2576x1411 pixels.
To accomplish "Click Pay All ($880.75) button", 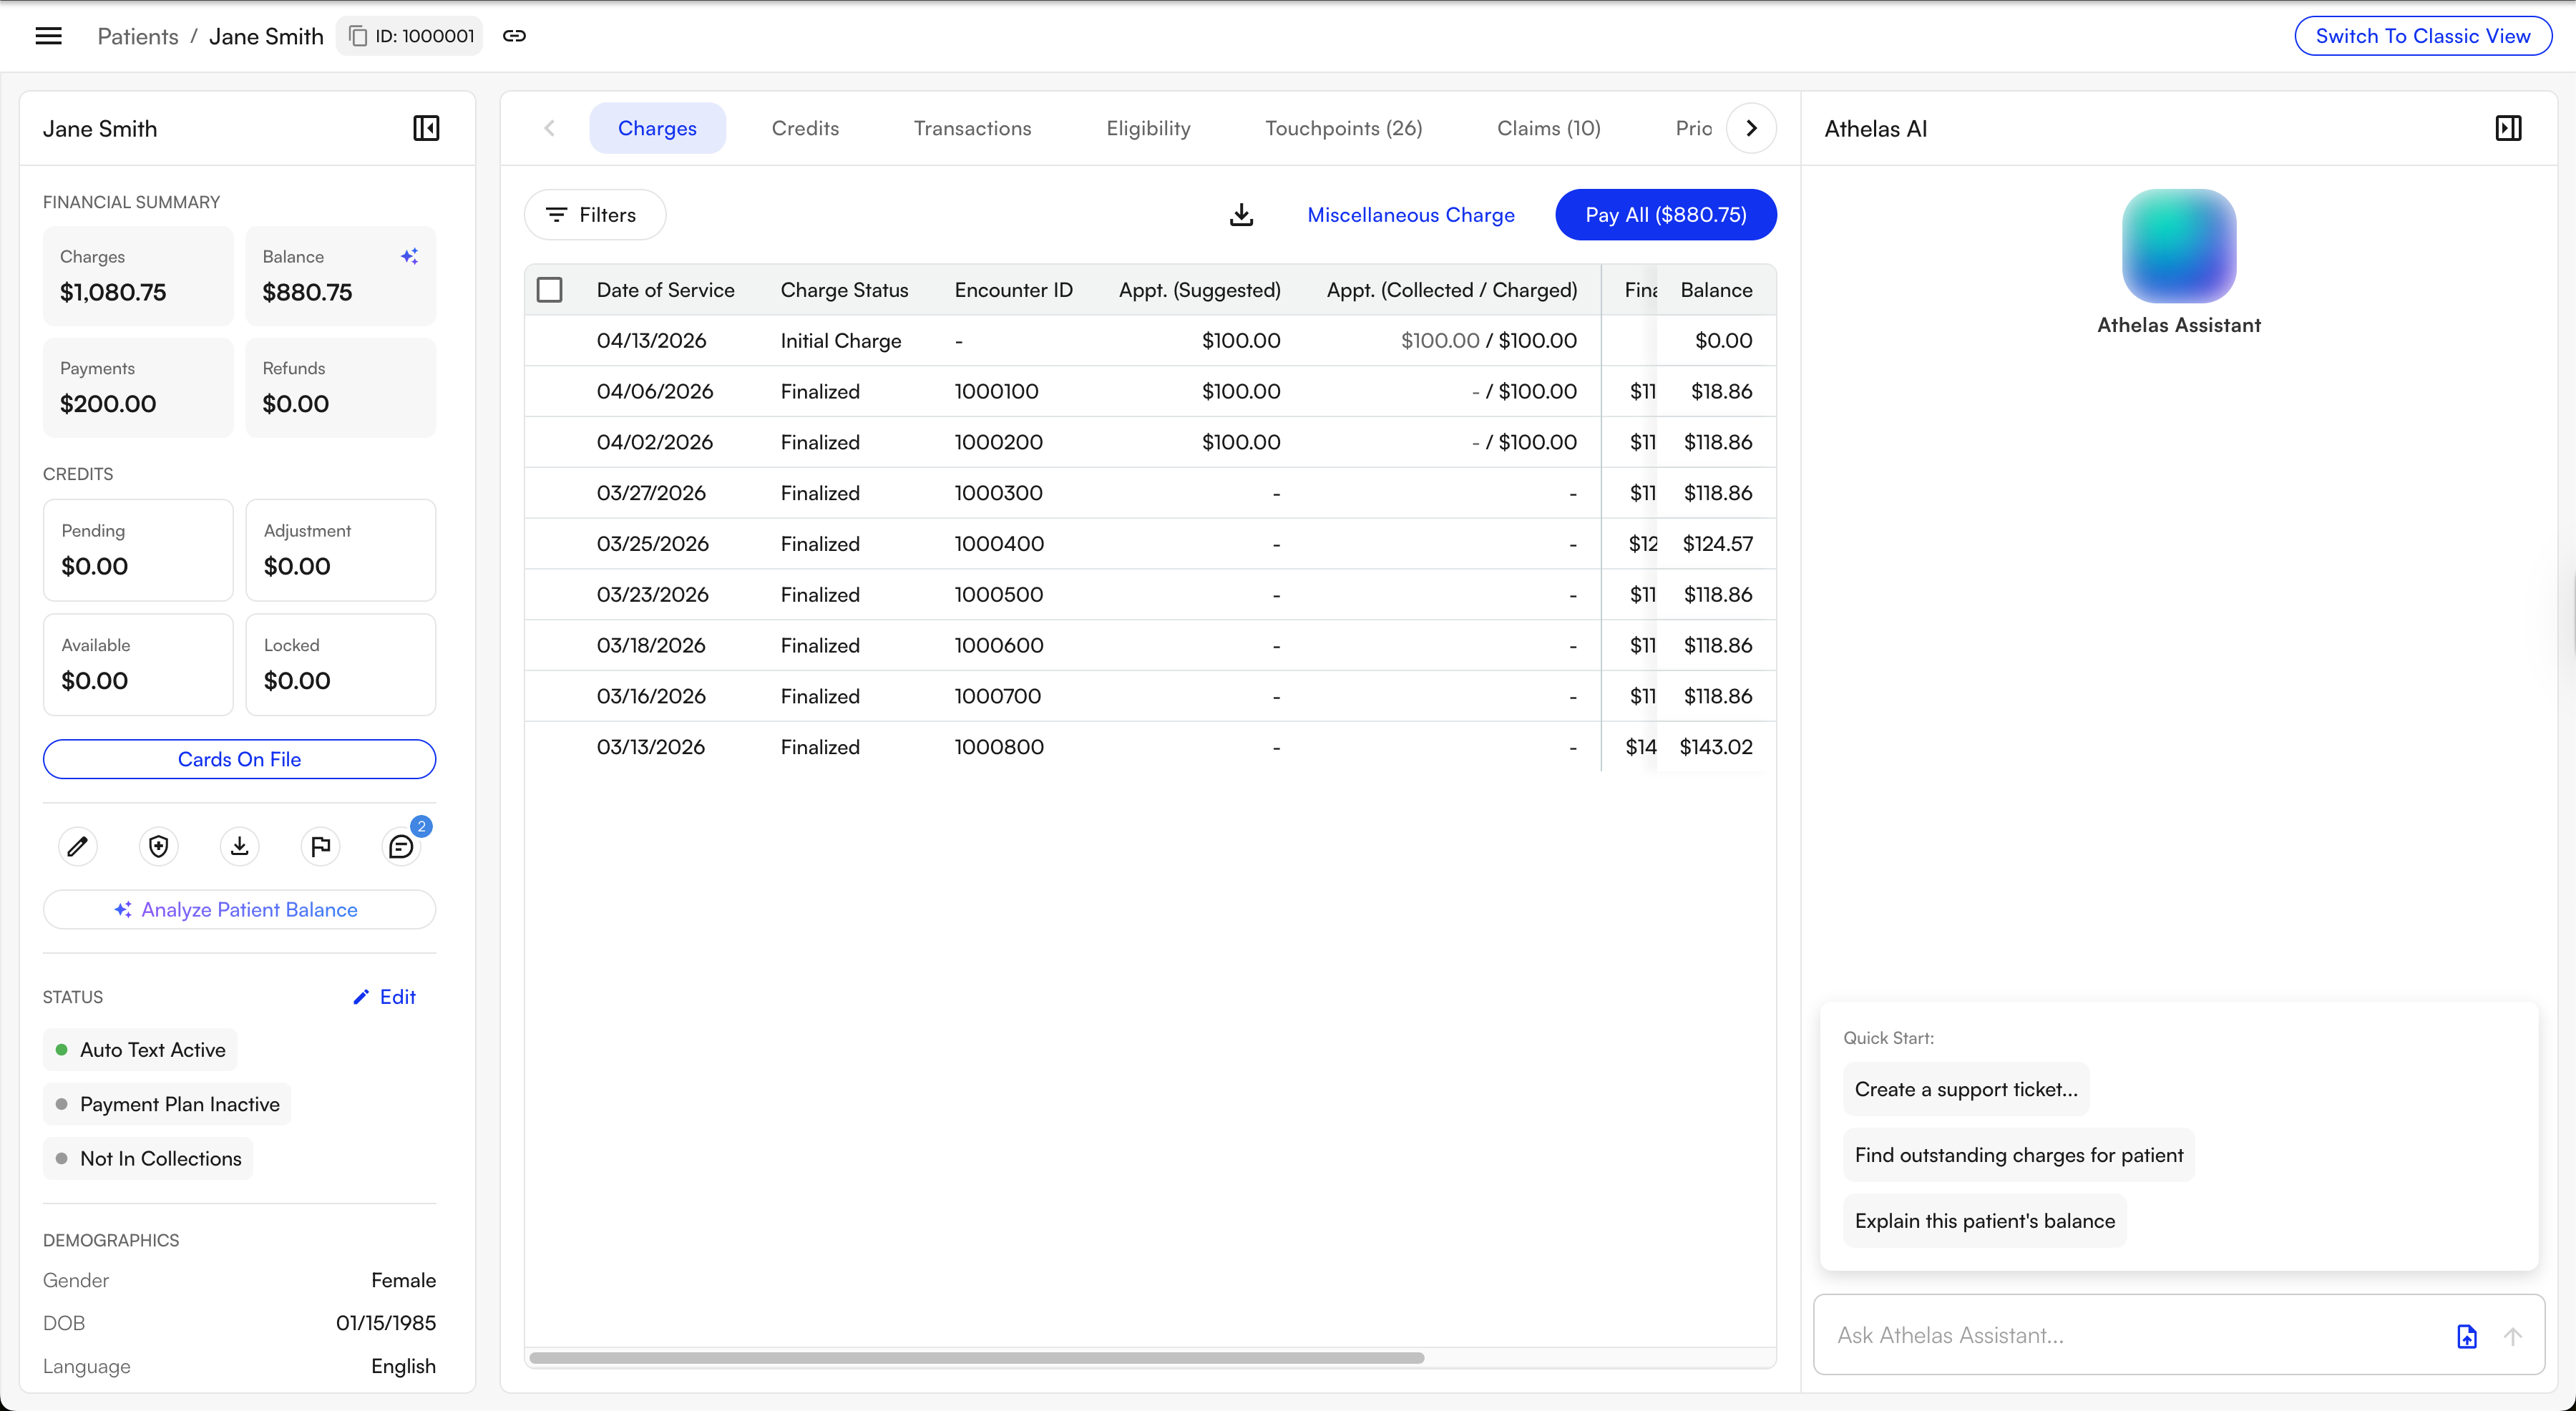I will 1665,214.
